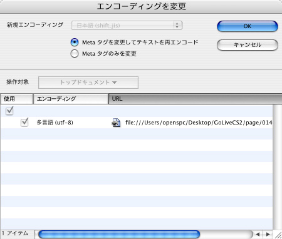Click the HTML document file icon
This screenshot has width=282, height=239.
116,123
